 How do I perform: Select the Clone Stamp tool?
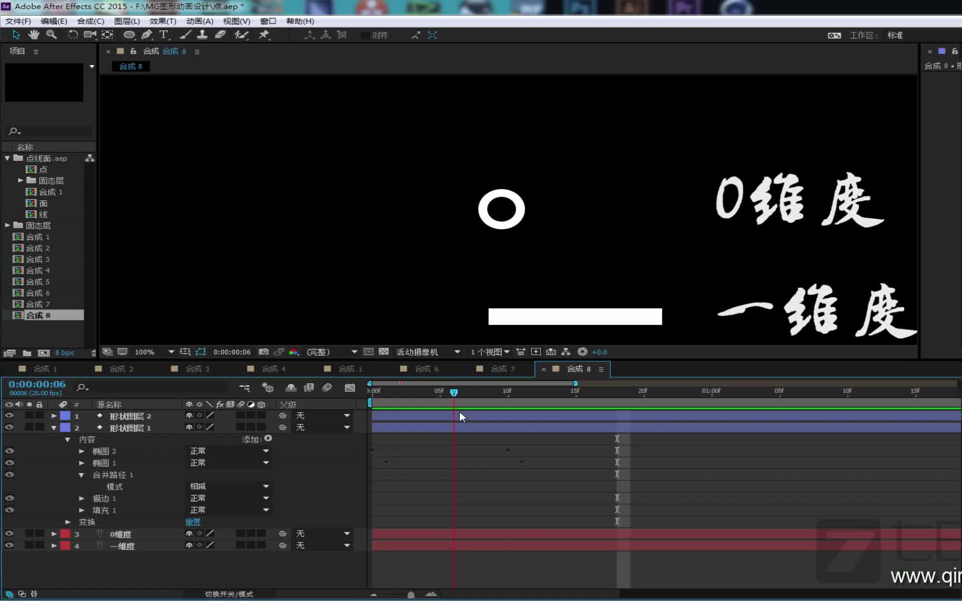(203, 35)
